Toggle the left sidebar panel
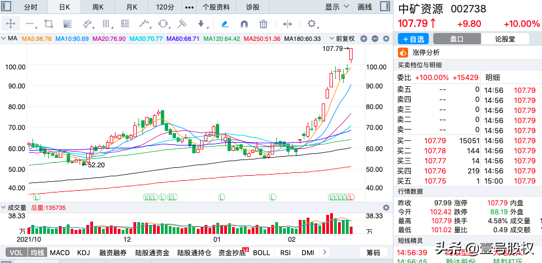Viewport: 542px width, 263px height. (x=7, y=7)
